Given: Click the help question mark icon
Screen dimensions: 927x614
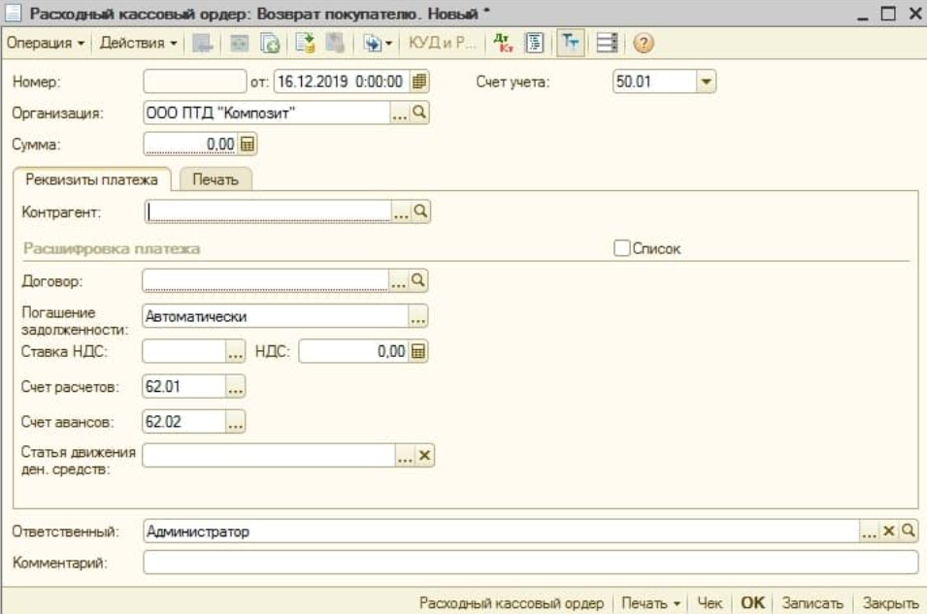Looking at the screenshot, I should [x=643, y=45].
